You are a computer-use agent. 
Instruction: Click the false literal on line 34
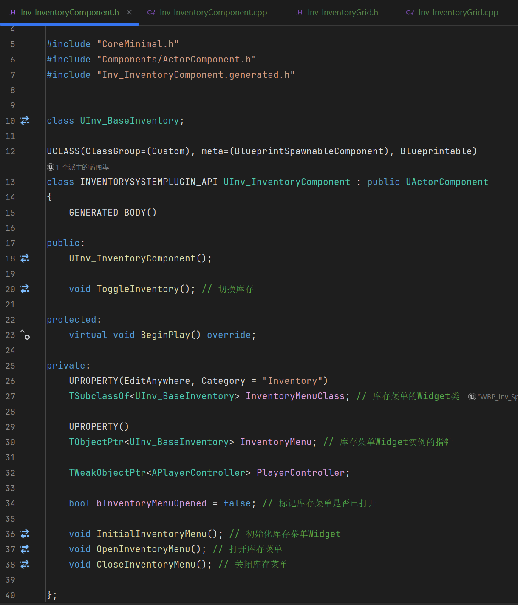tap(237, 503)
